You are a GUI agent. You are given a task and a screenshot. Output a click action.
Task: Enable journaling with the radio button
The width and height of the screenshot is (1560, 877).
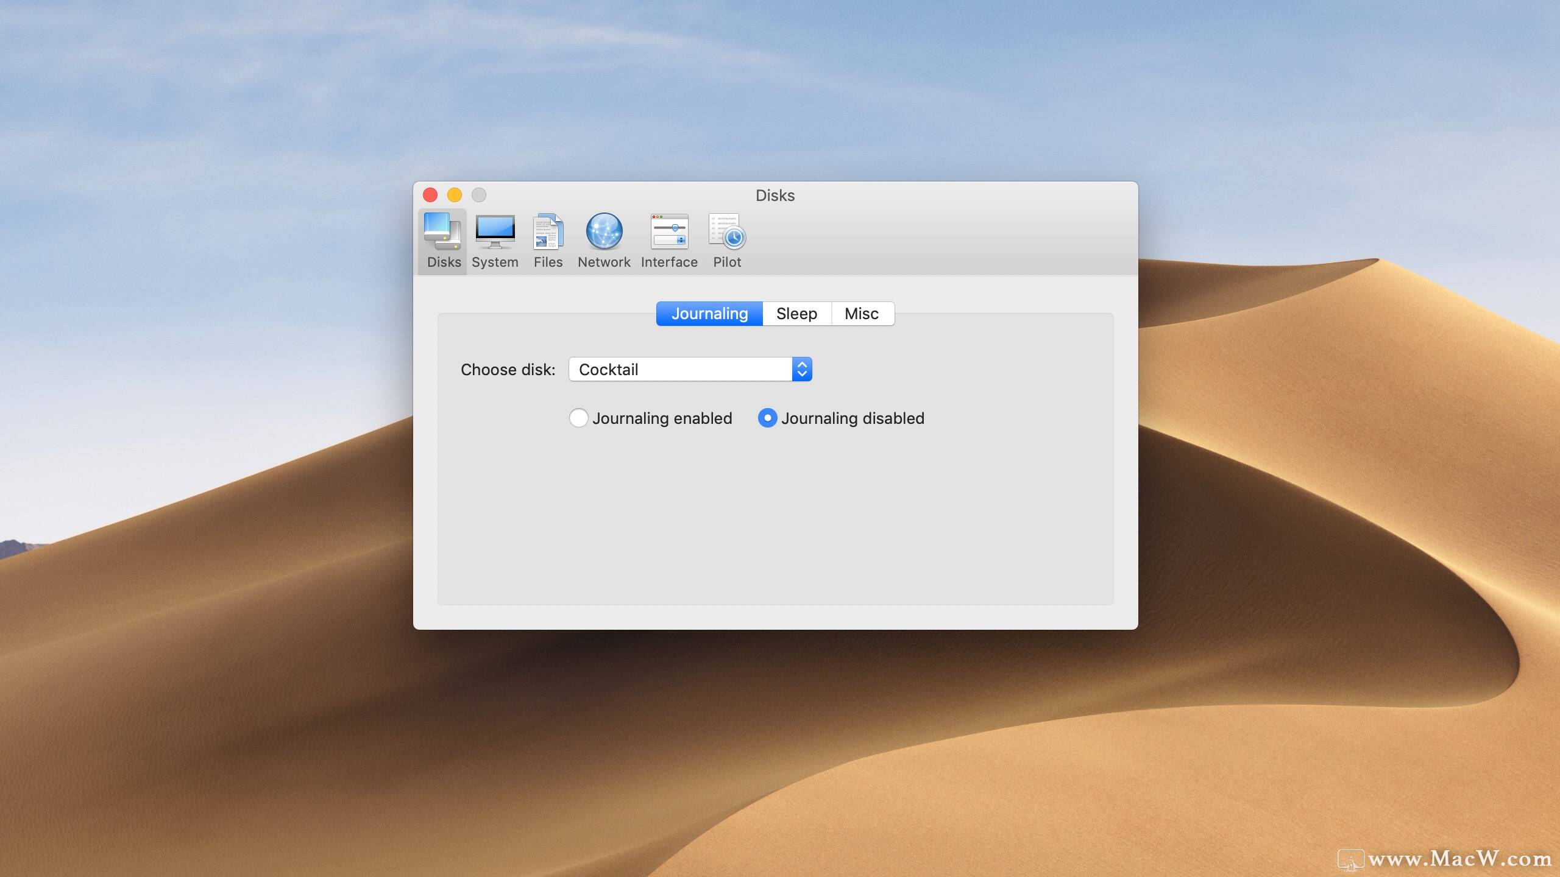[x=578, y=418]
